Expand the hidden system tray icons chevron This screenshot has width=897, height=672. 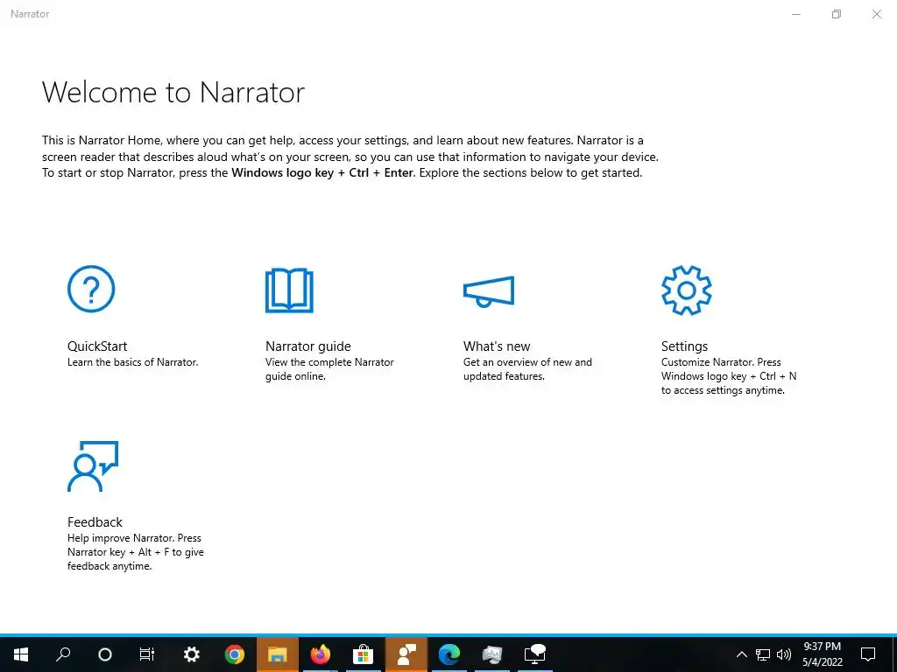(x=741, y=654)
